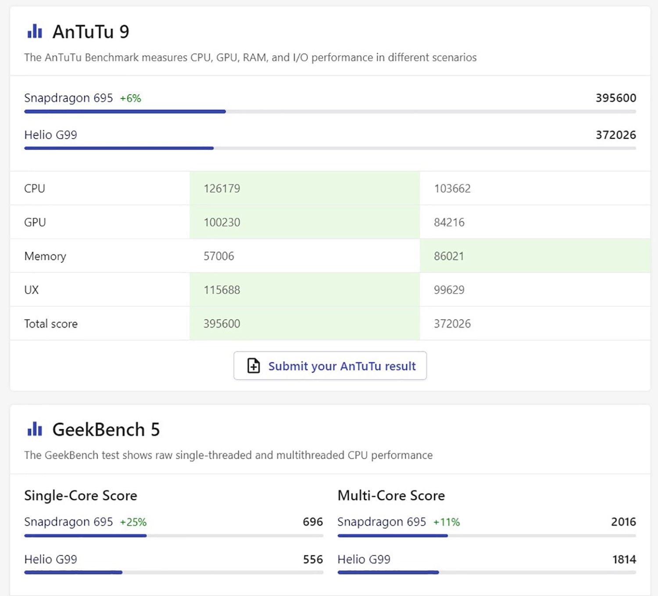Click the +6% difference label
The height and width of the screenshot is (596, 658).
[x=131, y=98]
